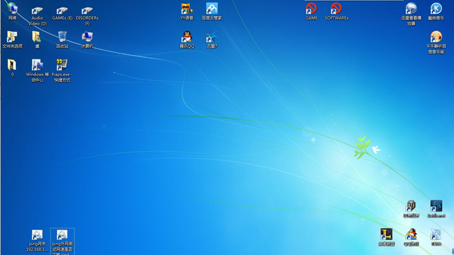Select the 迅雷看看播放器 player icon
Screen dimensions: 454x255
point(411,9)
